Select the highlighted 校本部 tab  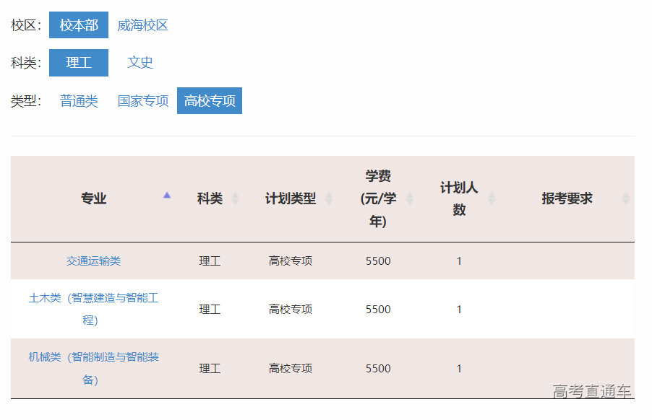point(78,25)
